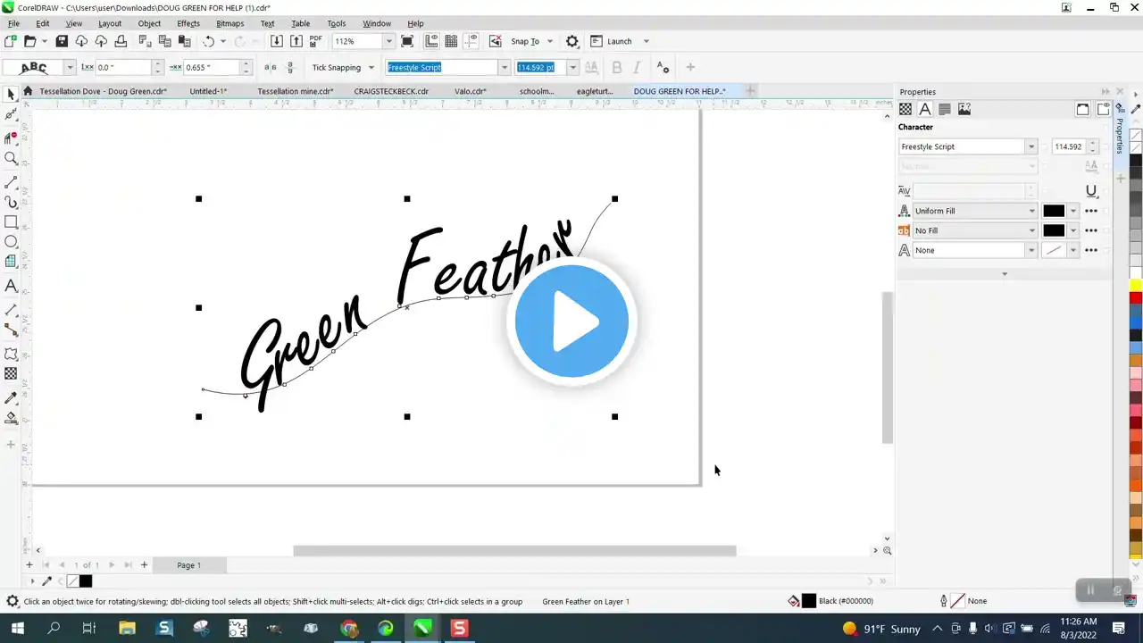The height and width of the screenshot is (643, 1143).
Task: Open the Options gear icon
Action: (x=572, y=41)
